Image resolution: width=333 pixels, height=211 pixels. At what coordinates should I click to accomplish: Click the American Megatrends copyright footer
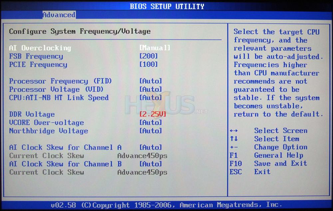(166, 205)
